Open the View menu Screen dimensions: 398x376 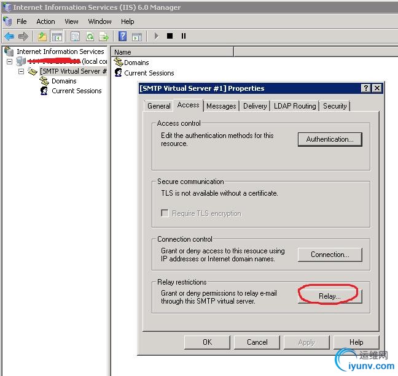pyautogui.click(x=71, y=21)
